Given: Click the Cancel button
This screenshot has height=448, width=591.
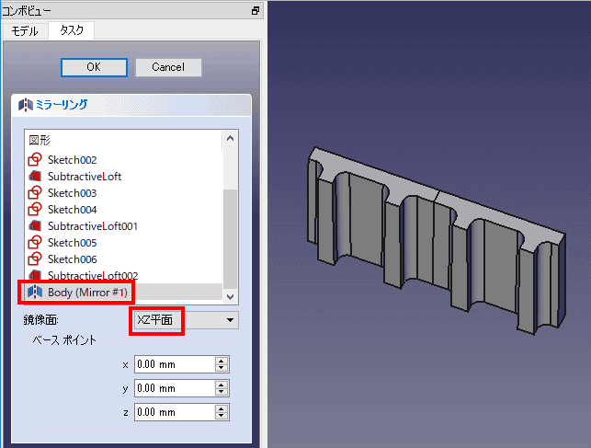Looking at the screenshot, I should [x=168, y=67].
